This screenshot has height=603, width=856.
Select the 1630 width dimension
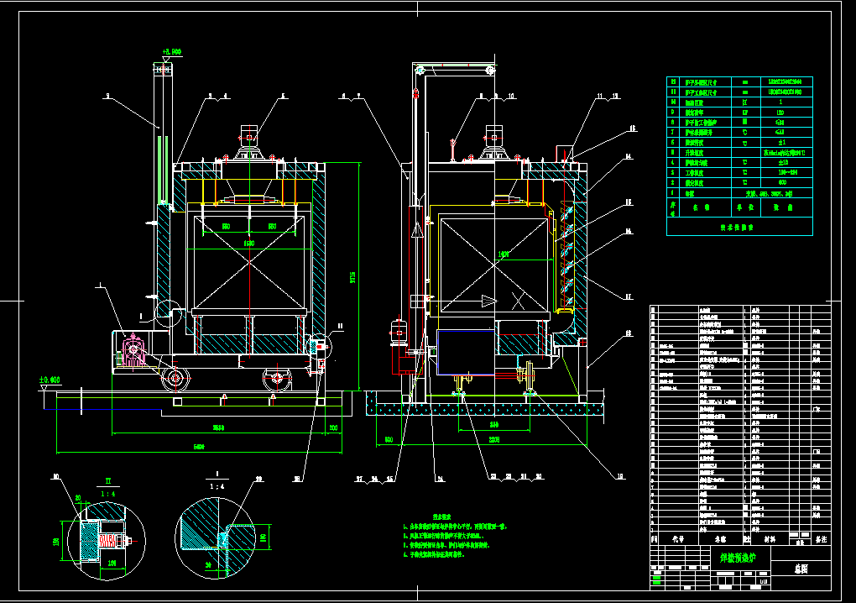pos(249,244)
